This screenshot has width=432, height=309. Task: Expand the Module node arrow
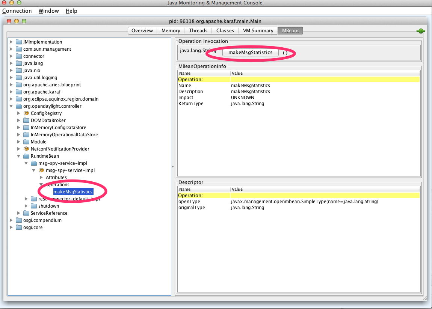18,142
